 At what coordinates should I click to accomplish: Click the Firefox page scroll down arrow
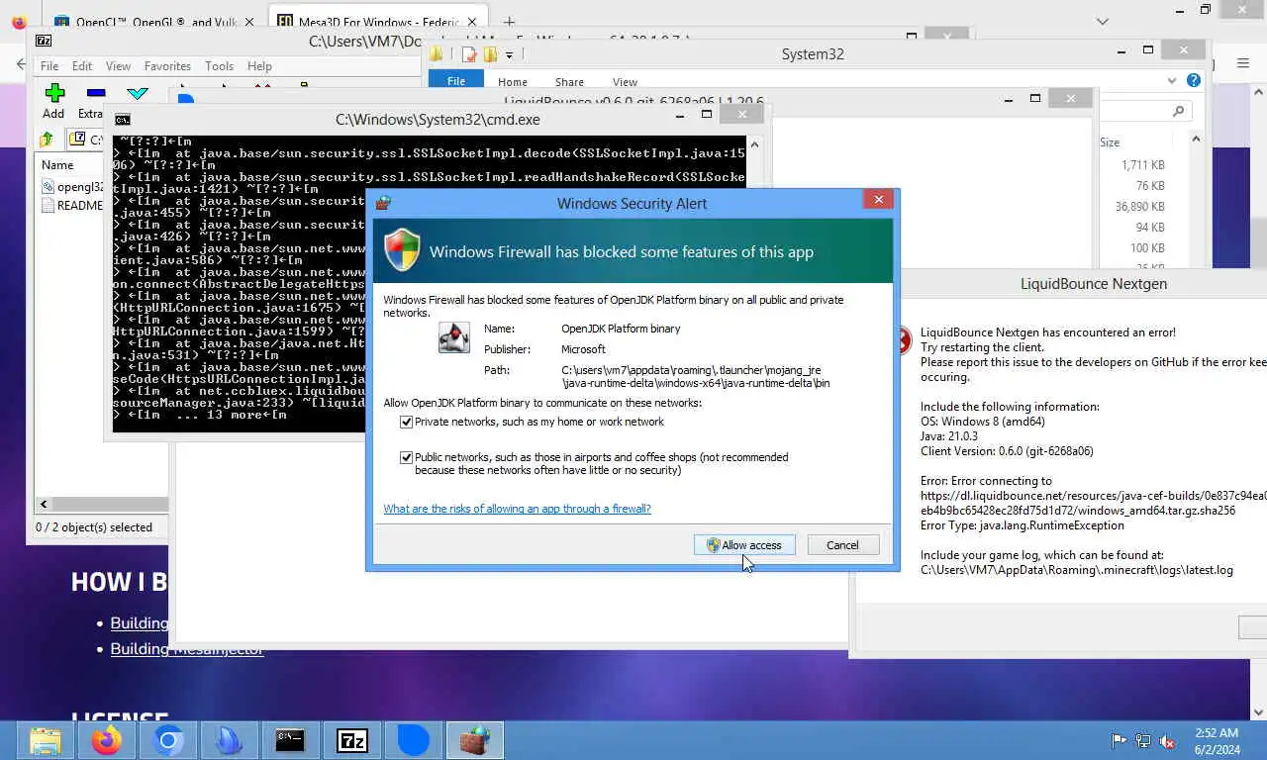1259,712
